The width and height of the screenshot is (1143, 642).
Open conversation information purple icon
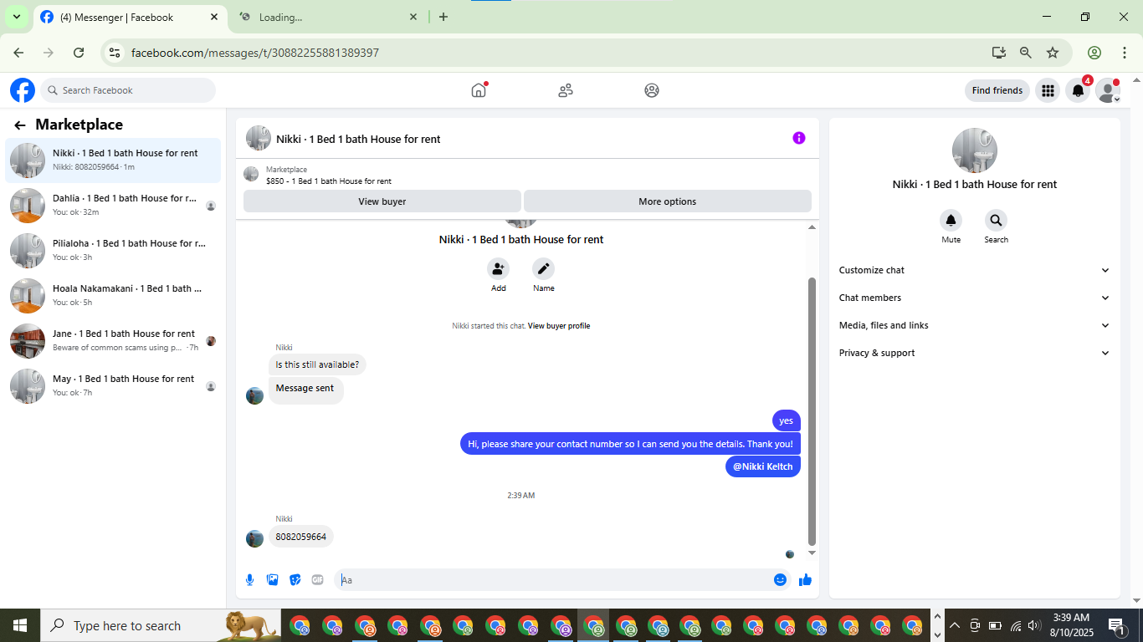[x=799, y=138]
